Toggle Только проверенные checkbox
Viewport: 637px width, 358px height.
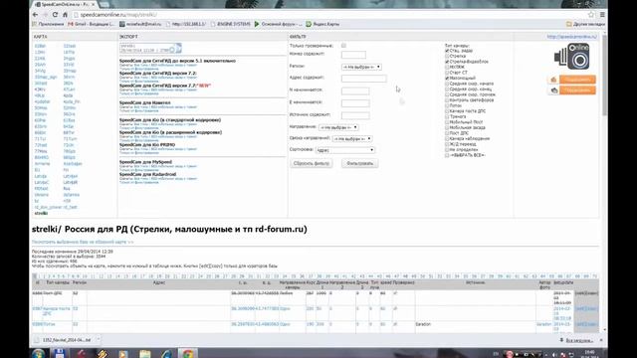[x=343, y=46]
